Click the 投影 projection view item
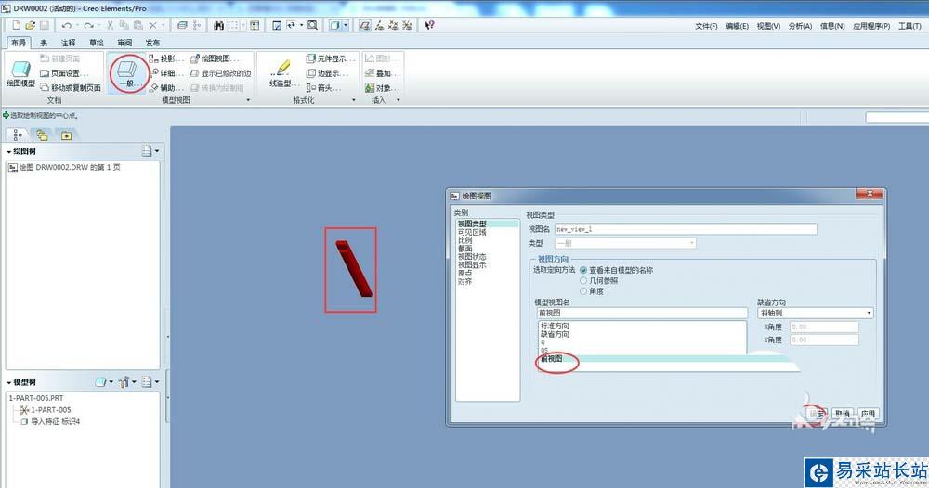 (x=166, y=58)
